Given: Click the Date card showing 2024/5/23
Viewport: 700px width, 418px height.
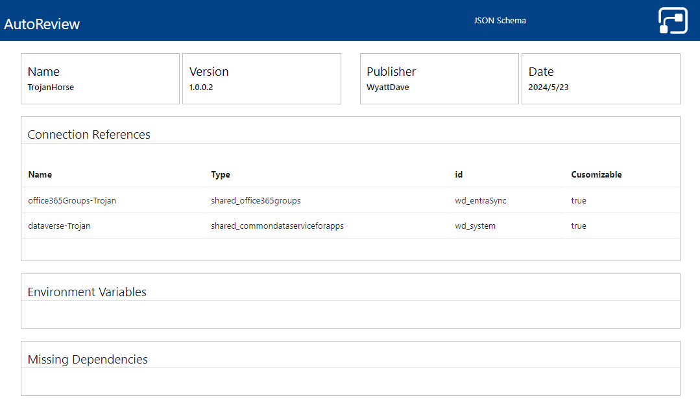Looking at the screenshot, I should (x=601, y=78).
